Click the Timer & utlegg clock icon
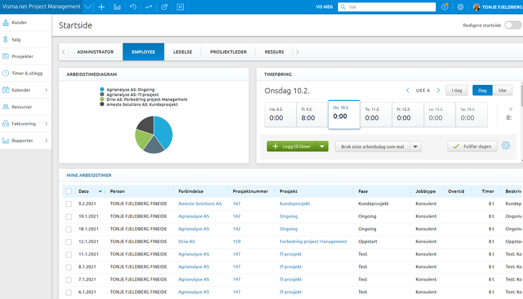Viewport: 523px width, 299px height. point(6,73)
